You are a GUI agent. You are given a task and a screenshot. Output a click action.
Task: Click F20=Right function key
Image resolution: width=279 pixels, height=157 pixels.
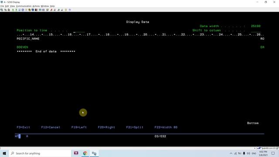pyautogui.click(x=106, y=127)
